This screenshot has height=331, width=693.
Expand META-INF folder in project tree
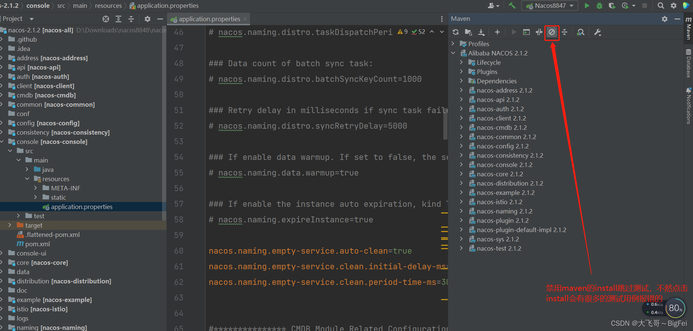35,188
